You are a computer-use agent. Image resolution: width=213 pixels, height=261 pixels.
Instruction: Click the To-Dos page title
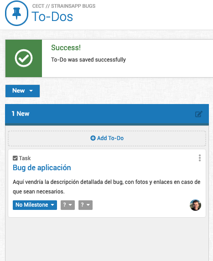52,16
